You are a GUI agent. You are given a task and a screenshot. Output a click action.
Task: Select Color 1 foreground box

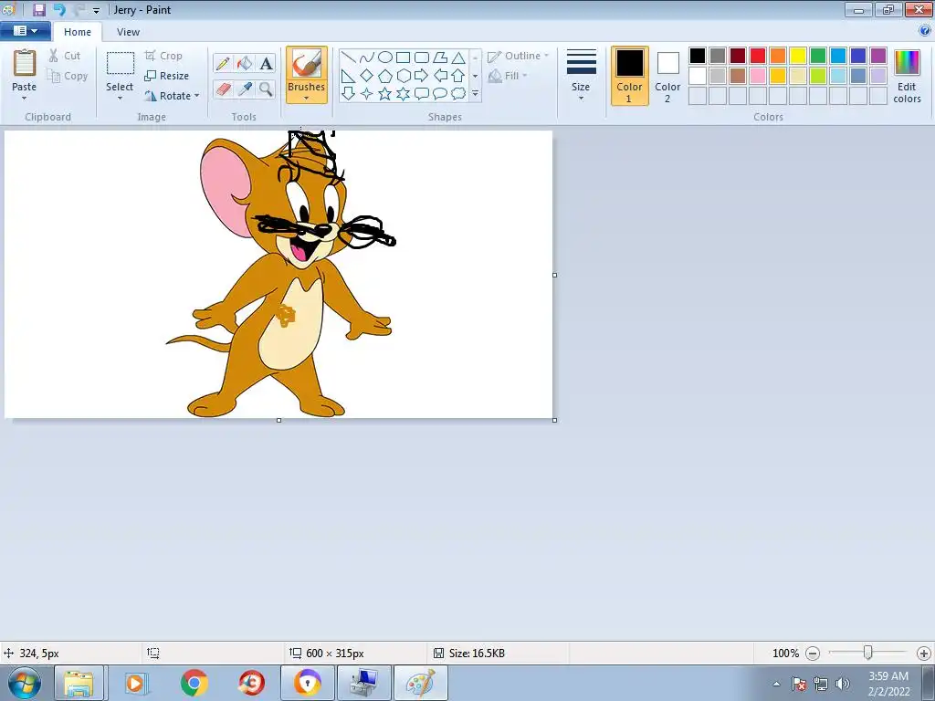pos(630,76)
